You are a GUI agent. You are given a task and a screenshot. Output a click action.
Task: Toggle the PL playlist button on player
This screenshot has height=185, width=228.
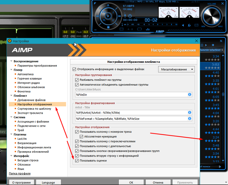(104, 20)
